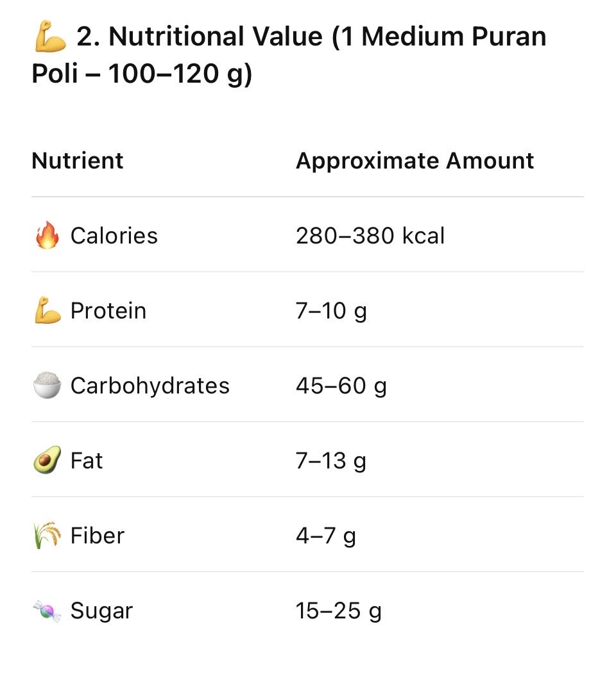Click the candy emoji beside Sugar

pyautogui.click(x=47, y=611)
